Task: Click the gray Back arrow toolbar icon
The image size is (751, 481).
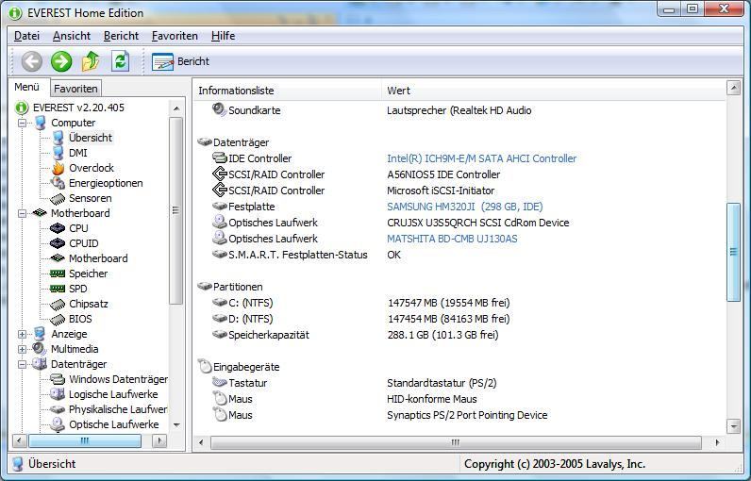Action: pos(32,61)
